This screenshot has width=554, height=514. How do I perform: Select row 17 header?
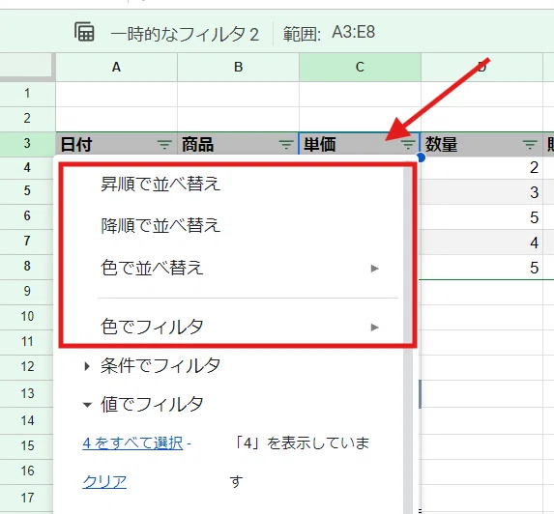click(x=27, y=498)
